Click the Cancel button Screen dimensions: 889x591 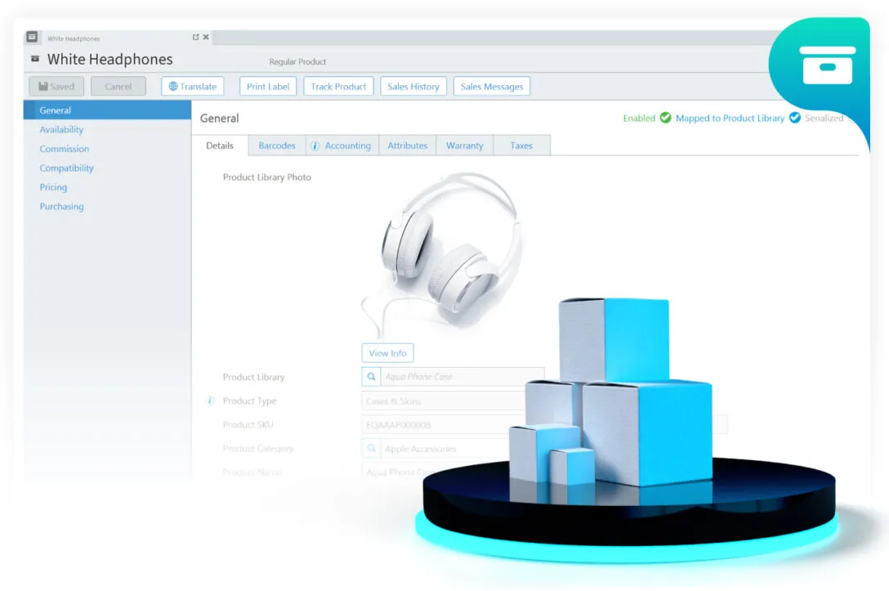pos(118,86)
